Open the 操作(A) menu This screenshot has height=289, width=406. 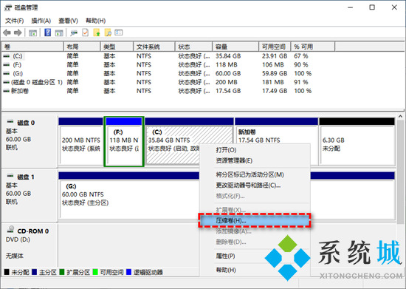[41, 21]
